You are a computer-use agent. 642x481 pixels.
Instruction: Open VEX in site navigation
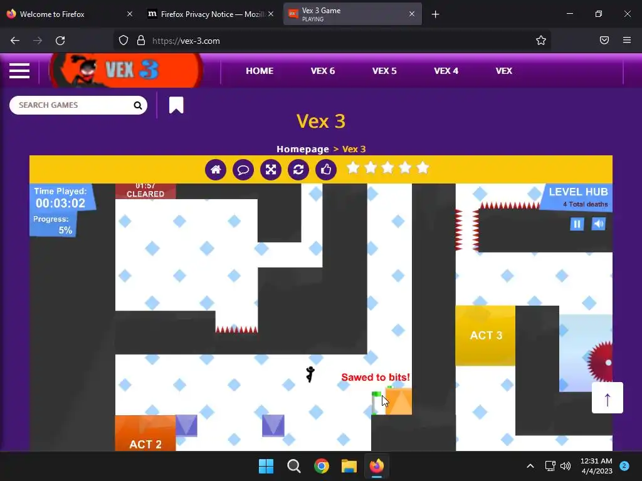[504, 71]
